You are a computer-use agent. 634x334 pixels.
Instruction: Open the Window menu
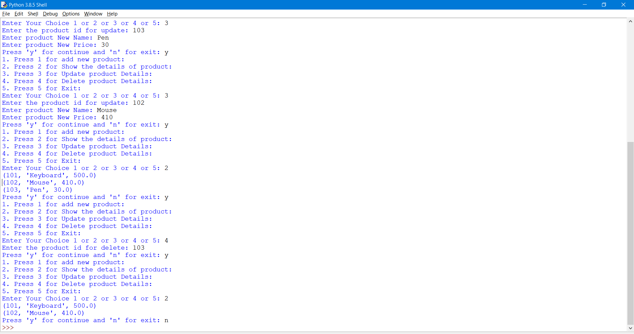click(x=93, y=14)
